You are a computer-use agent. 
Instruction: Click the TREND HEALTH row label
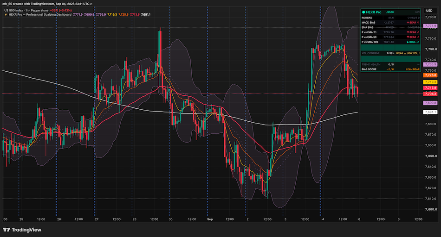click(x=371, y=64)
